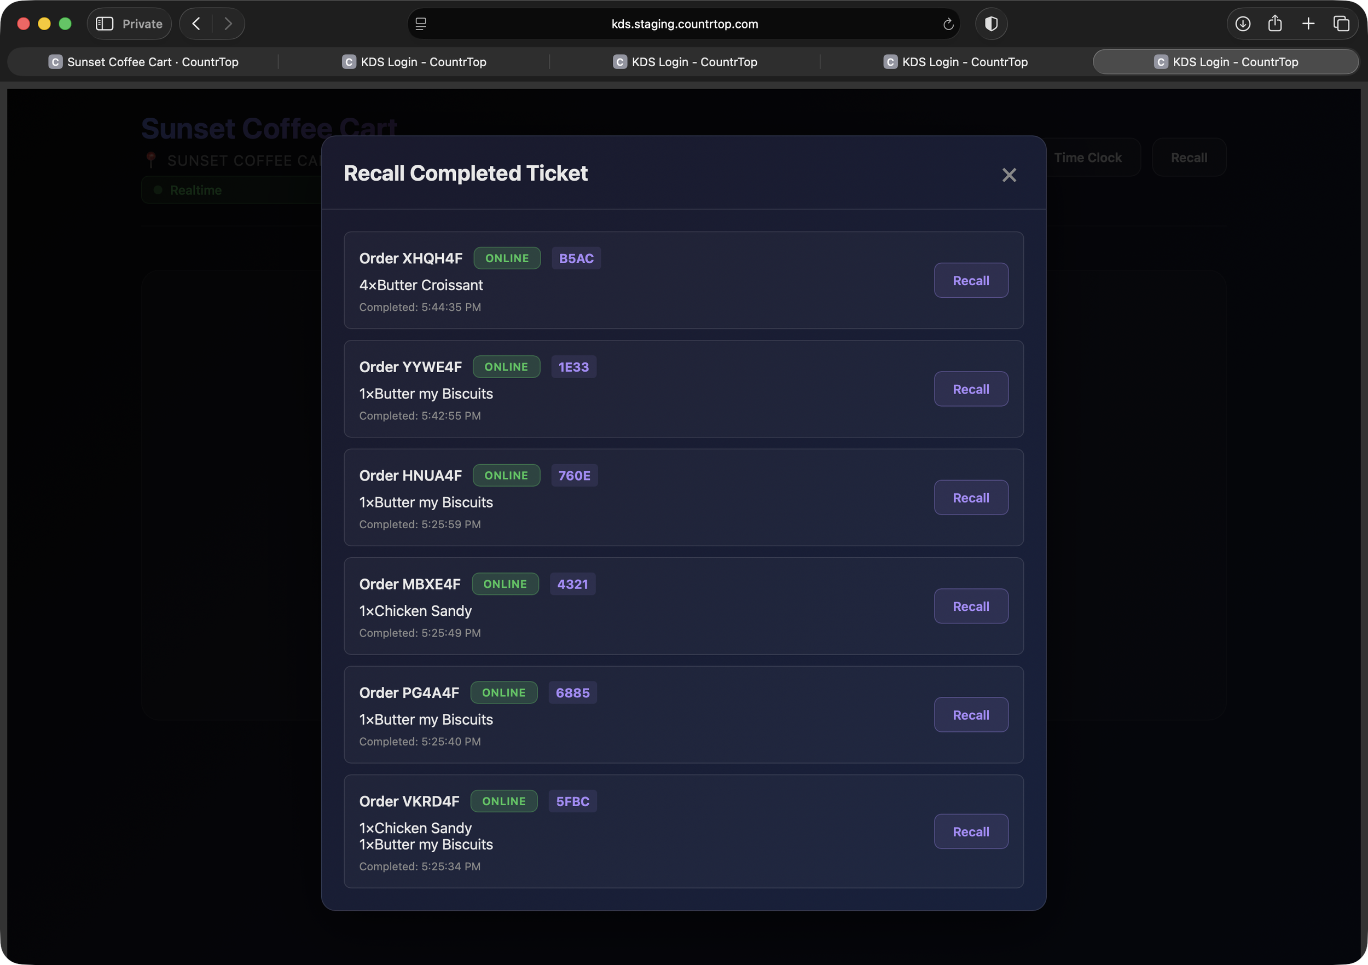Click the browser back arrow
This screenshot has width=1368, height=965.
pos(196,24)
